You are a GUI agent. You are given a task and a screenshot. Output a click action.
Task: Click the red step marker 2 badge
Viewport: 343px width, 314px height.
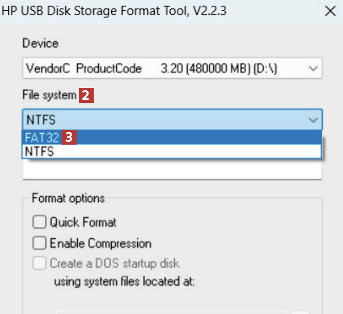86,96
